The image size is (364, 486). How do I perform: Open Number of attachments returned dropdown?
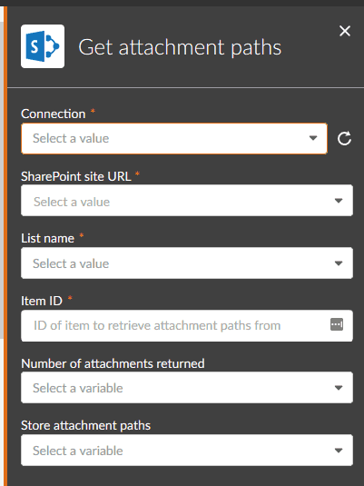click(x=187, y=388)
